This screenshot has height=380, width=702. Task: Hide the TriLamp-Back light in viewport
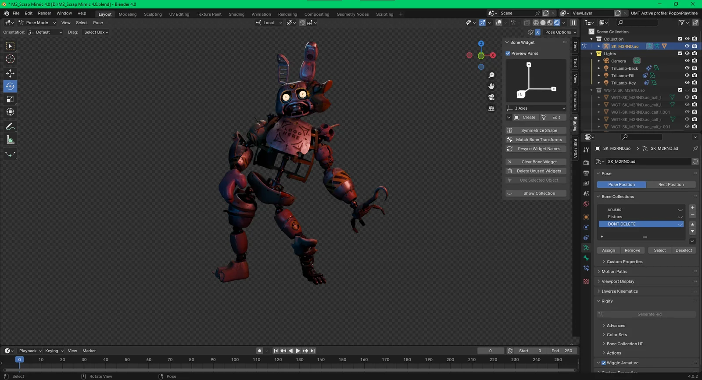click(687, 68)
